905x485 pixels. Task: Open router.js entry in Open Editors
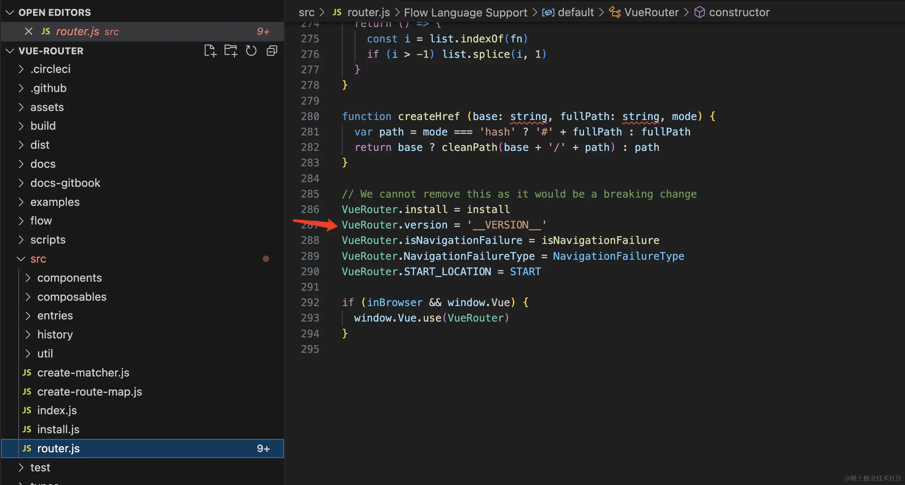[x=77, y=32]
